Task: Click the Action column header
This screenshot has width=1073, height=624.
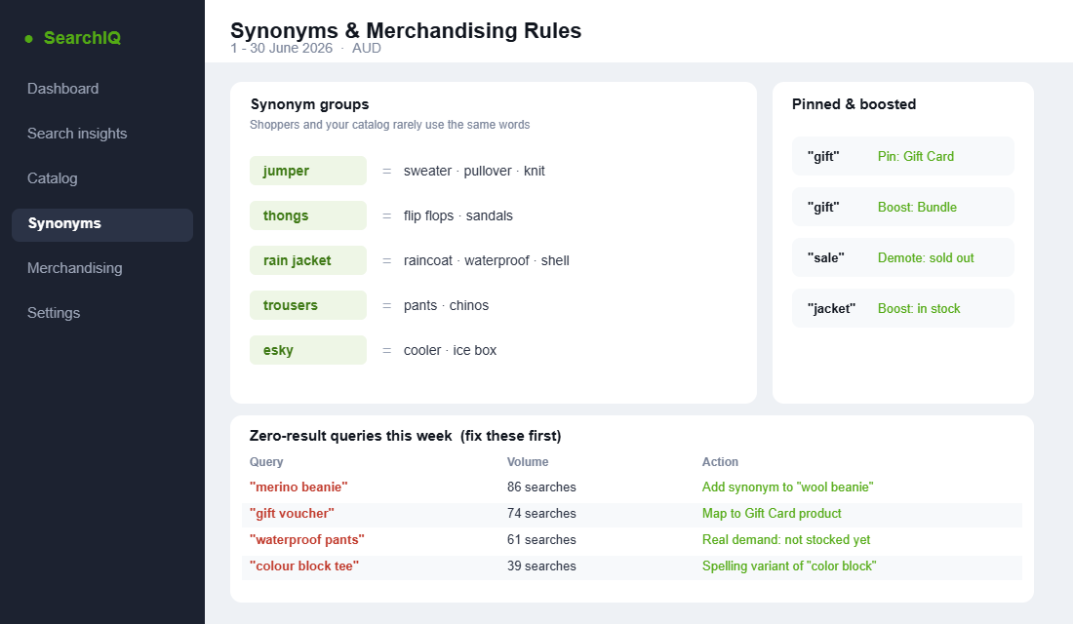Action: 720,462
